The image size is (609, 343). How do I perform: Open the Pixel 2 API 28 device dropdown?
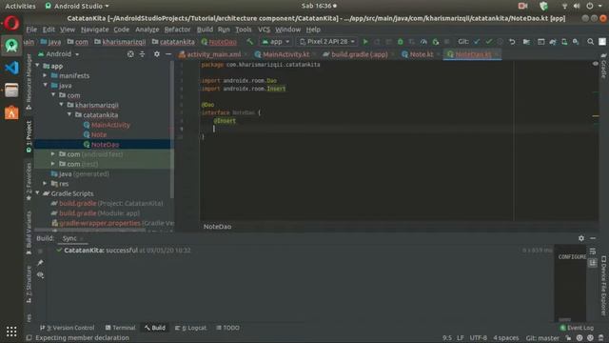pyautogui.click(x=327, y=42)
